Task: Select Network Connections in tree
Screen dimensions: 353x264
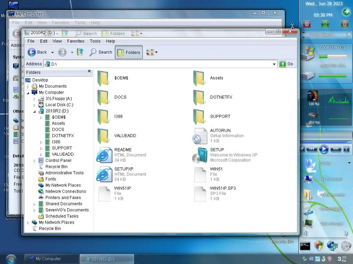Action: tap(65, 191)
